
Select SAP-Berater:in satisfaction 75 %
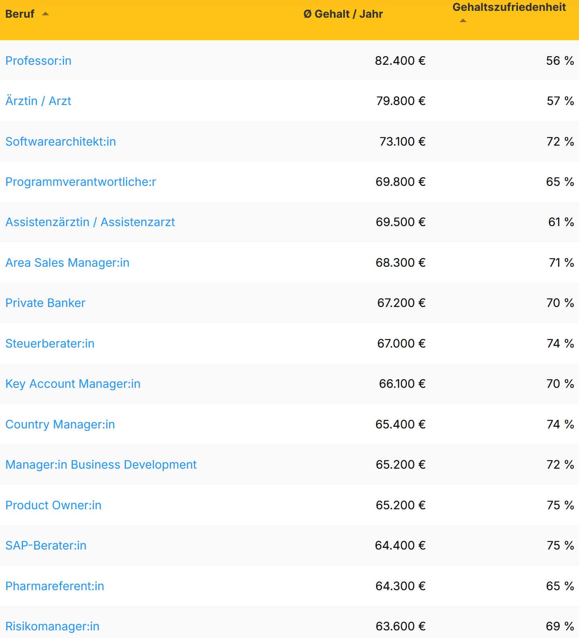560,545
